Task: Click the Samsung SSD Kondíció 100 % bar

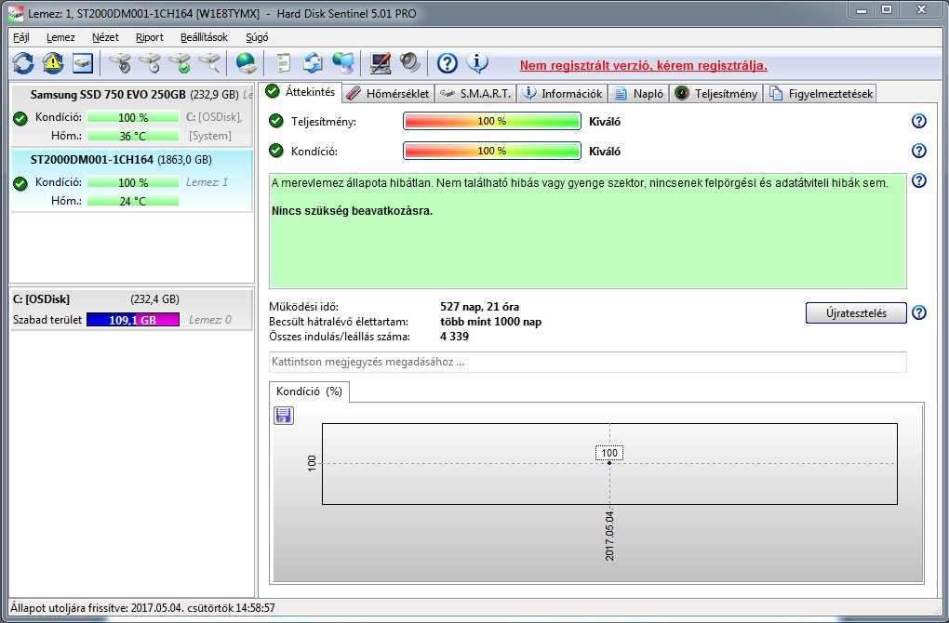Action: point(132,117)
